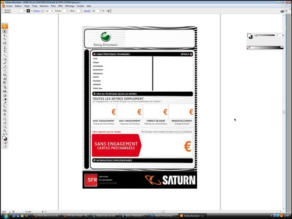Image resolution: width=292 pixels, height=219 pixels.
Task: Select the Eyedropper tool
Action: [5, 103]
